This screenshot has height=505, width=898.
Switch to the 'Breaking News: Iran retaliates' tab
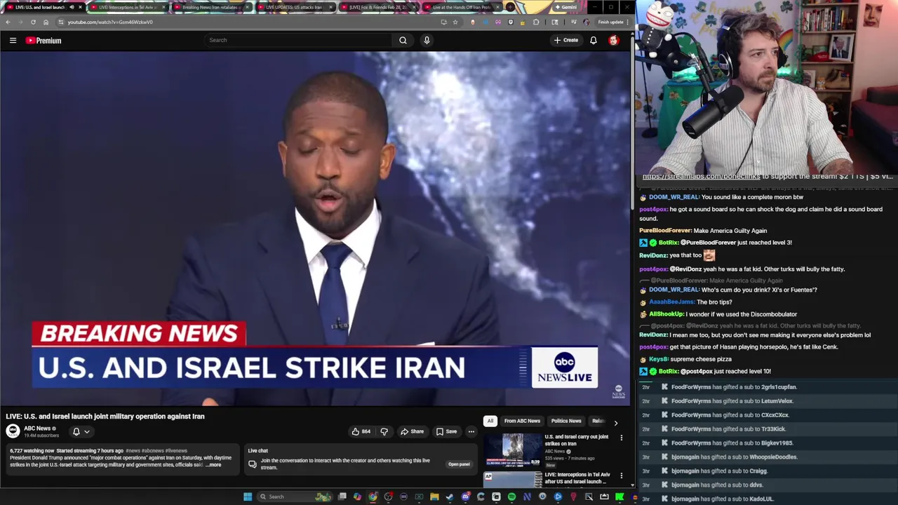point(210,7)
